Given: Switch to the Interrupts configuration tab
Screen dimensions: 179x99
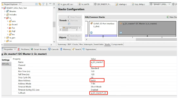Looking at the screenshot, I should [x=88, y=44].
